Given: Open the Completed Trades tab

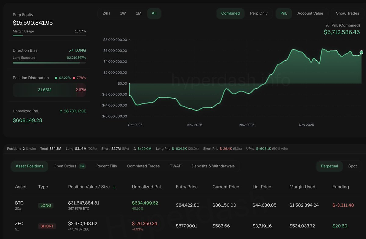Looking at the screenshot, I should [x=143, y=166].
